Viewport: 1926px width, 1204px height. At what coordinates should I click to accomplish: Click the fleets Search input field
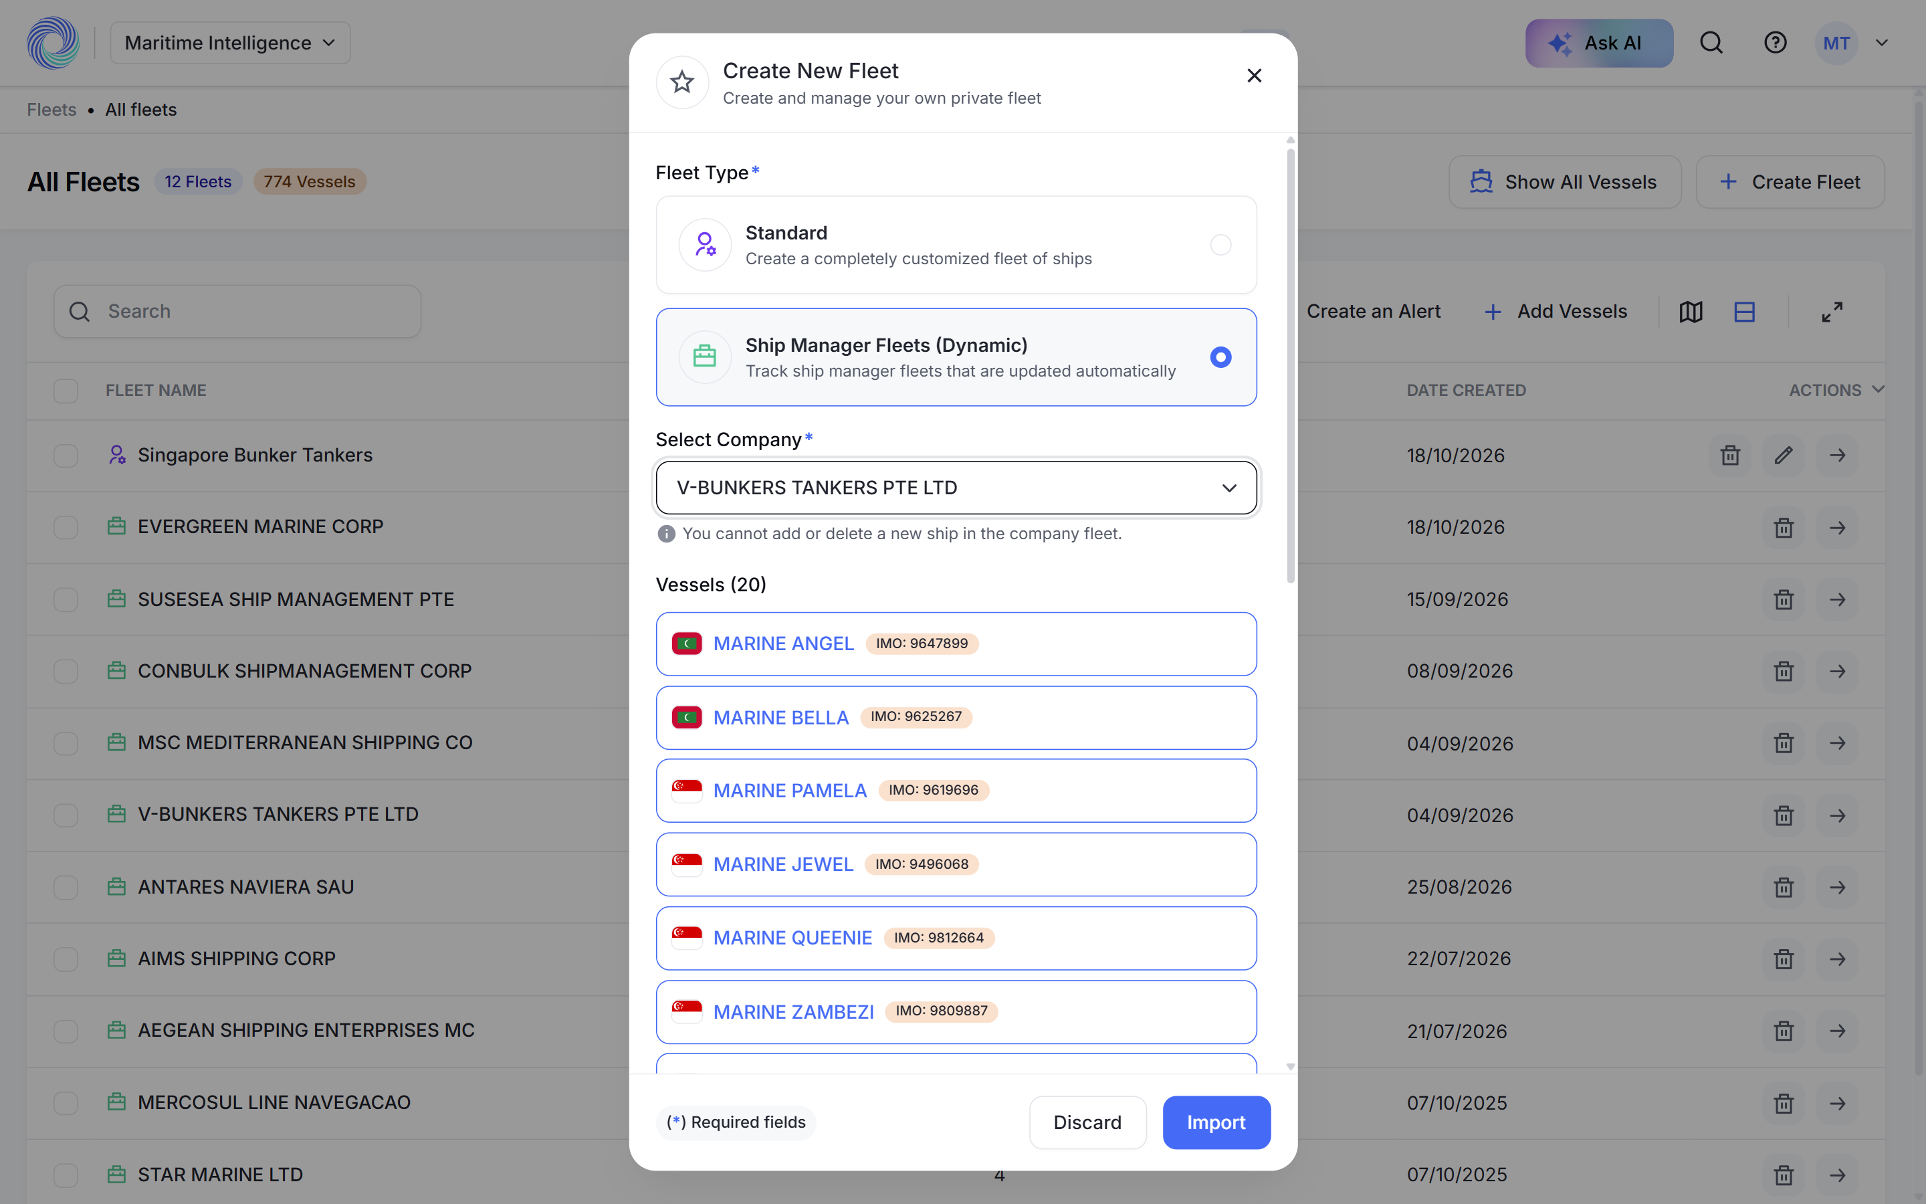click(237, 311)
